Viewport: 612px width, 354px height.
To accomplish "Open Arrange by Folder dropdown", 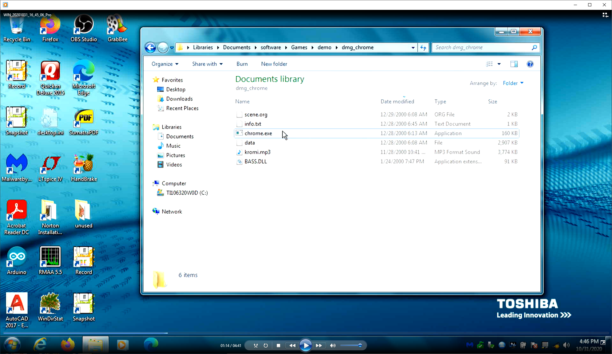I will click(513, 83).
